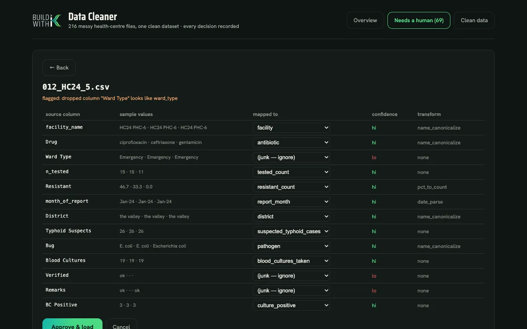The width and height of the screenshot is (527, 329).
Task: Open the Clean data tab
Action: click(474, 20)
